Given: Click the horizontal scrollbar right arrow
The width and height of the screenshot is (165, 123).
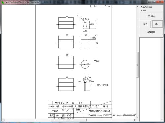Looking at the screenshot, I should point(135,120).
